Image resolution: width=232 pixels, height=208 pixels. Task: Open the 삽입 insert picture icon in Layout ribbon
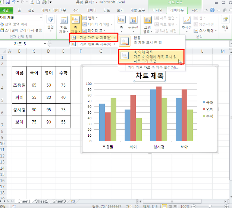point(50,23)
